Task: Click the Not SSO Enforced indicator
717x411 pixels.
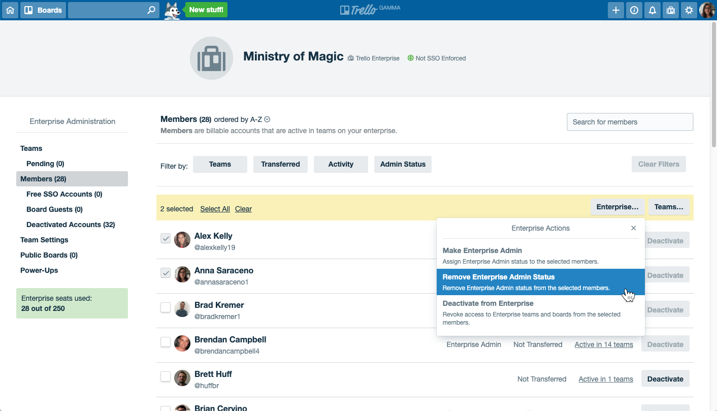Action: coord(437,58)
